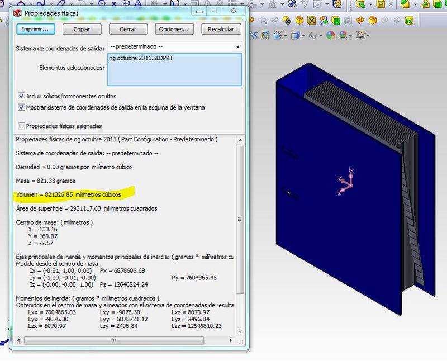Open the View Settings monitor icon
This screenshot has height=361, width=447.
[361, 35]
